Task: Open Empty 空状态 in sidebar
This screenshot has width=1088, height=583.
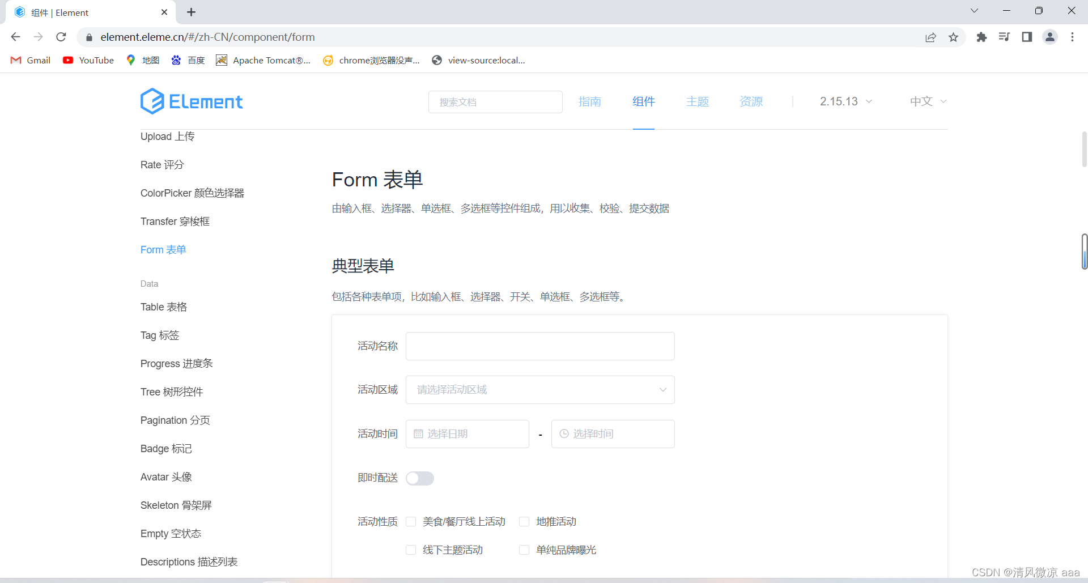Action: click(x=171, y=534)
